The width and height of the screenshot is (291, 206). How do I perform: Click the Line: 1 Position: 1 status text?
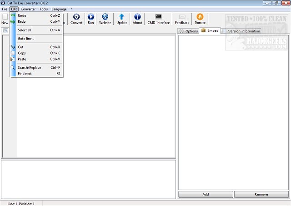pyautogui.click(x=21, y=204)
